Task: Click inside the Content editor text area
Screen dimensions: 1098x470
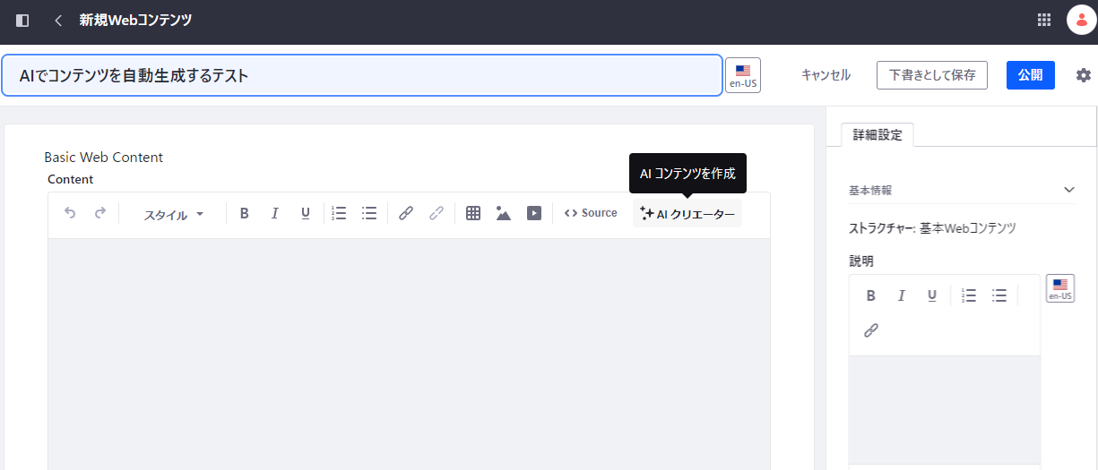Action: [409, 354]
